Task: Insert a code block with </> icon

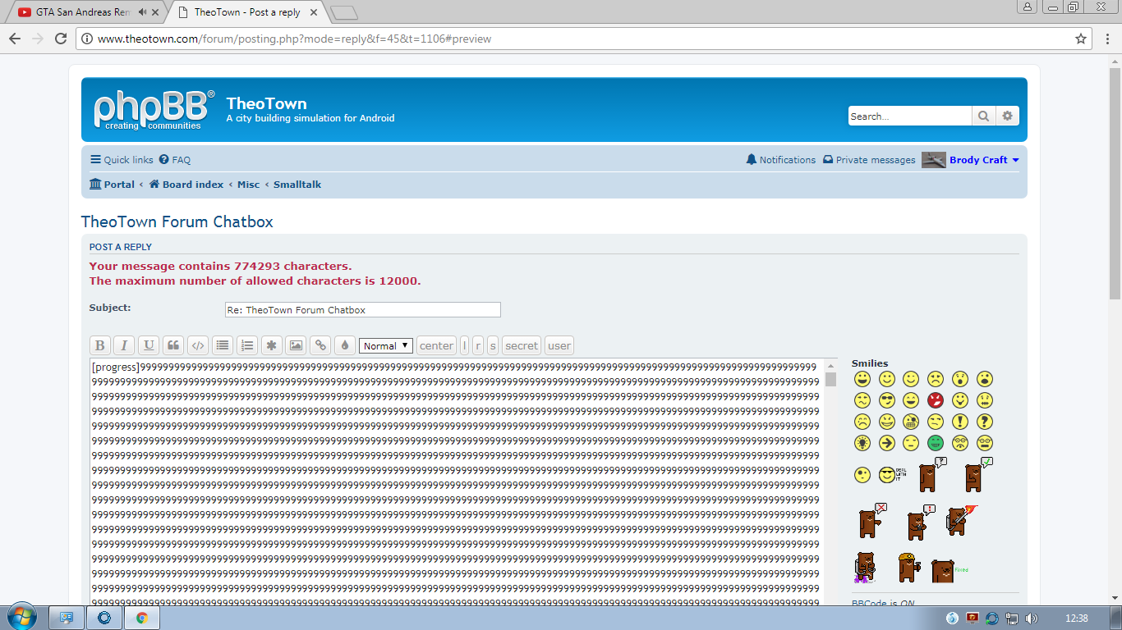Action: [197, 345]
